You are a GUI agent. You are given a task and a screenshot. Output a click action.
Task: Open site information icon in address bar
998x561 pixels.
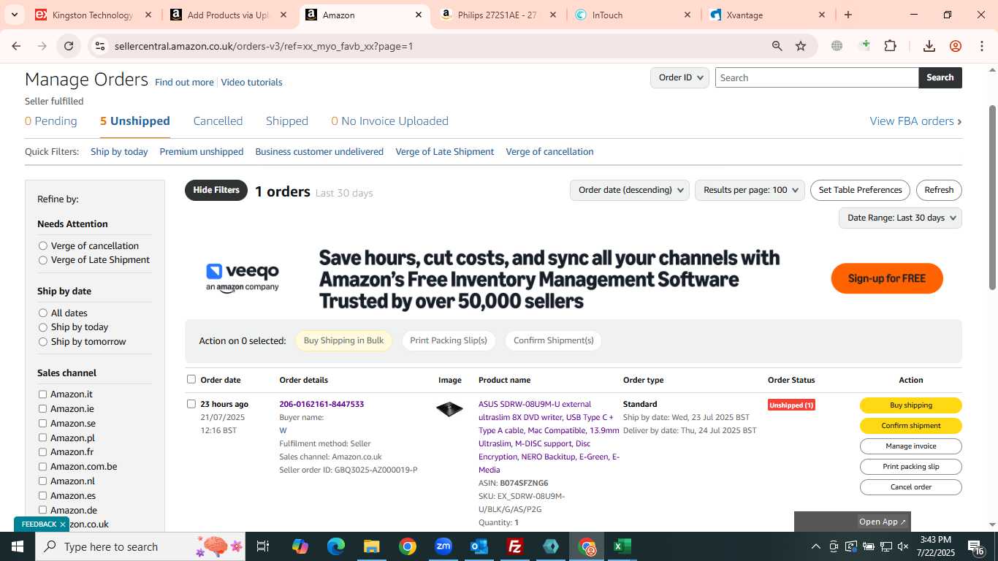pos(100,46)
